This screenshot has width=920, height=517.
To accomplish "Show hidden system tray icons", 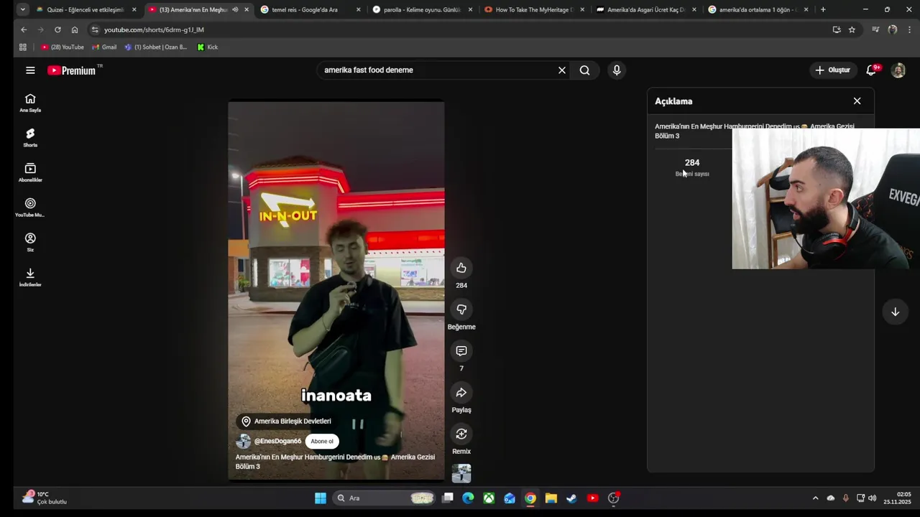I will pyautogui.click(x=815, y=498).
